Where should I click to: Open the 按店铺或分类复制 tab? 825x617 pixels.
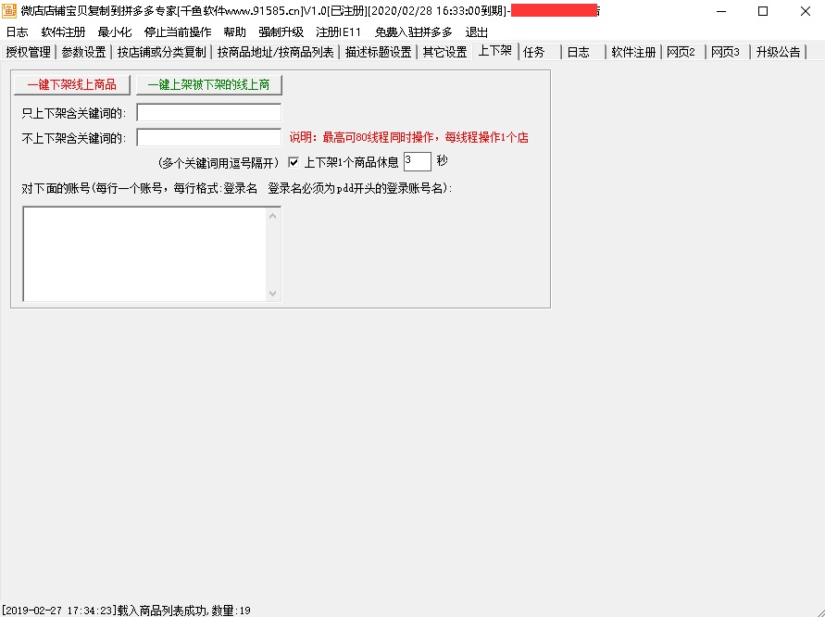coord(161,52)
